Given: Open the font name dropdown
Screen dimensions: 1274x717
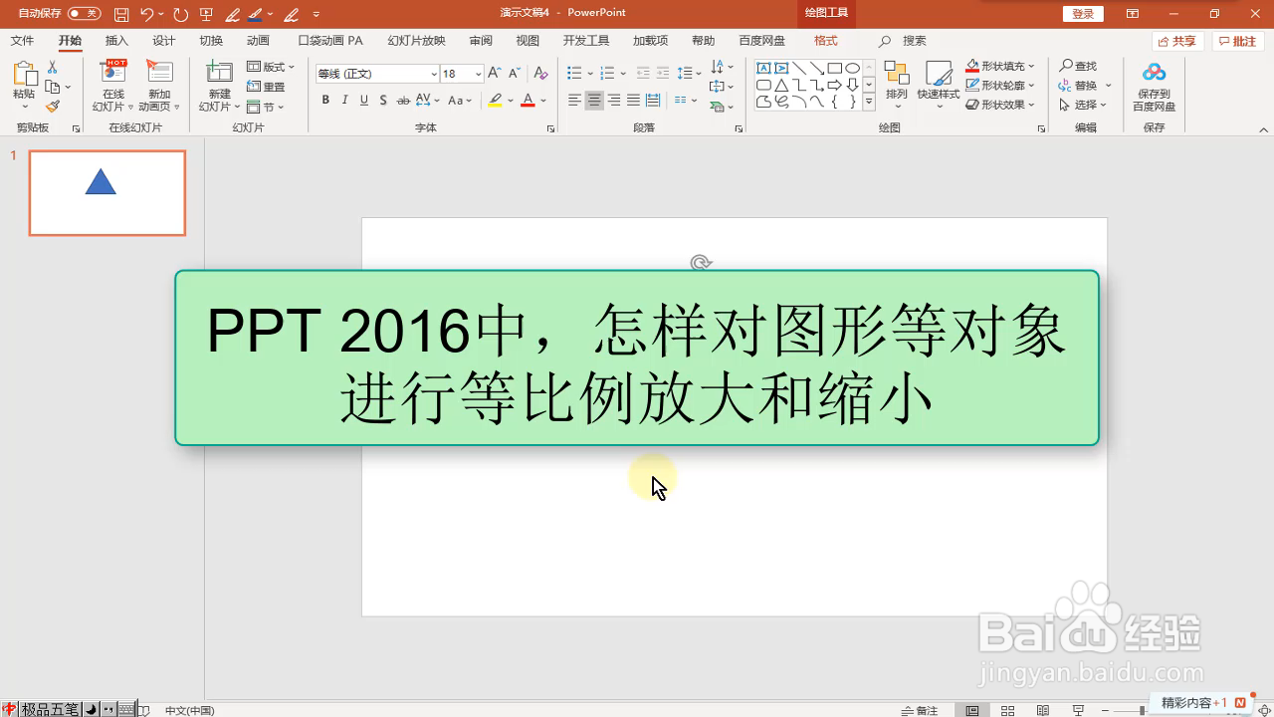Looking at the screenshot, I should (x=435, y=73).
